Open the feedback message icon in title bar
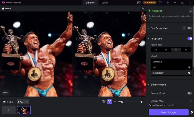This screenshot has height=117, width=194. (139, 3)
